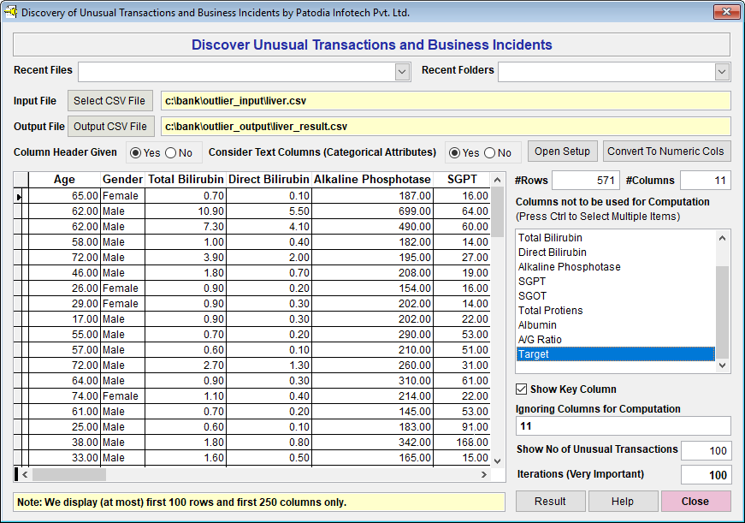Viewport: 745px width, 523px height.
Task: Click the Iterations input field
Action: click(x=706, y=475)
